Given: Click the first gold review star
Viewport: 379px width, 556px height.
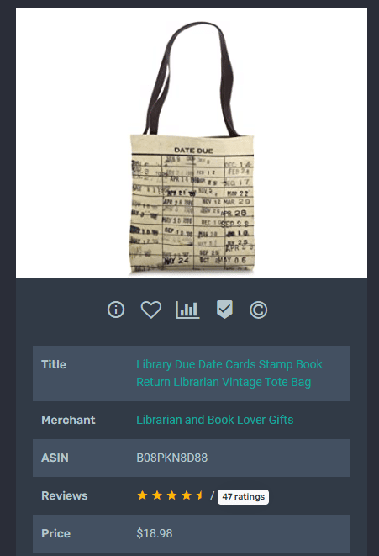Looking at the screenshot, I should tap(142, 495).
